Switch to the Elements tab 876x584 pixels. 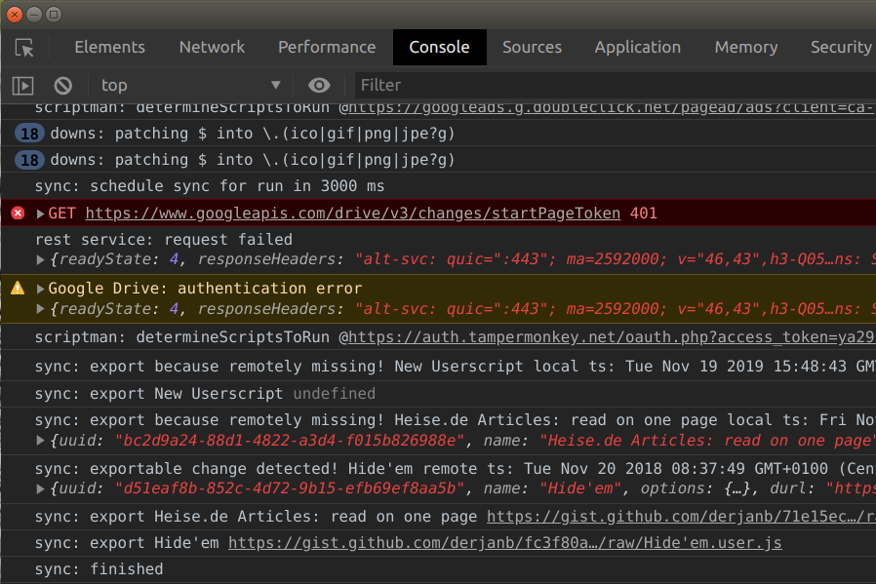[x=109, y=48]
